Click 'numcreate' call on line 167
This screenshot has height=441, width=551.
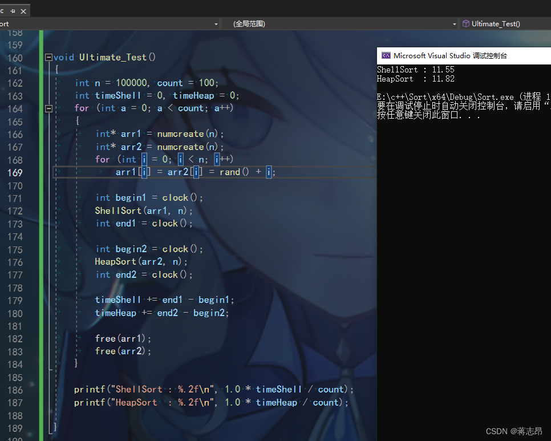(x=180, y=147)
